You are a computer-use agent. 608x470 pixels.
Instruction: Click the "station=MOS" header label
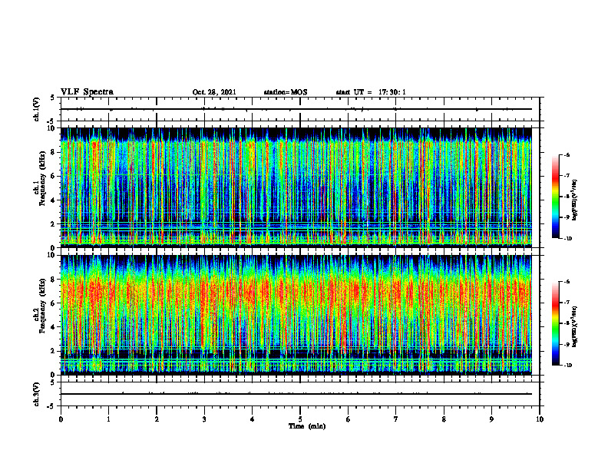point(286,92)
